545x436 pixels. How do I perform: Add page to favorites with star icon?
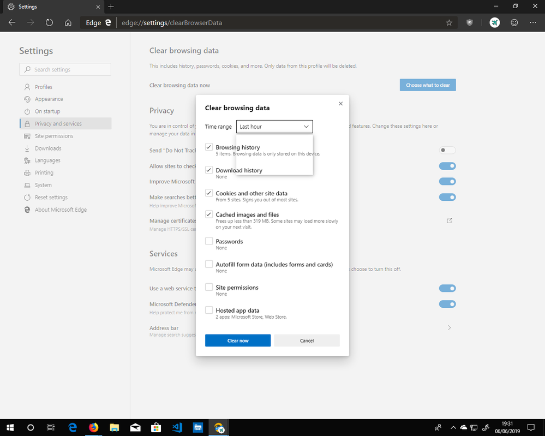[x=449, y=22]
